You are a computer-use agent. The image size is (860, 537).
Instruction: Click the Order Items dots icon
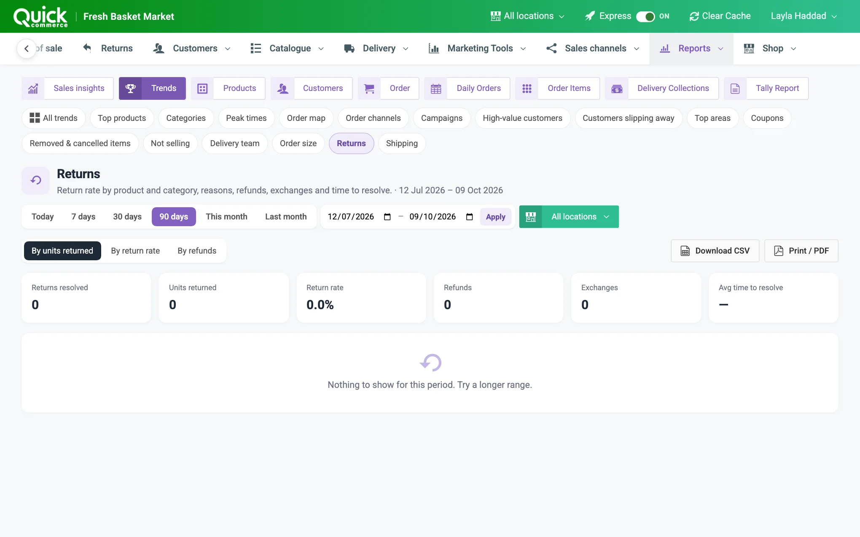pyautogui.click(x=527, y=88)
